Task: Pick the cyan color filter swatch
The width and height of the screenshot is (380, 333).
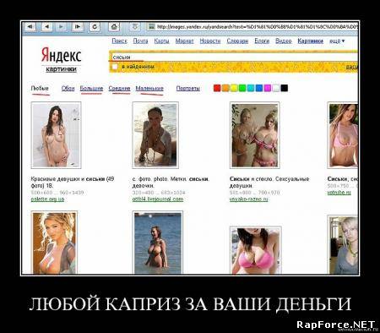Action: click(251, 88)
